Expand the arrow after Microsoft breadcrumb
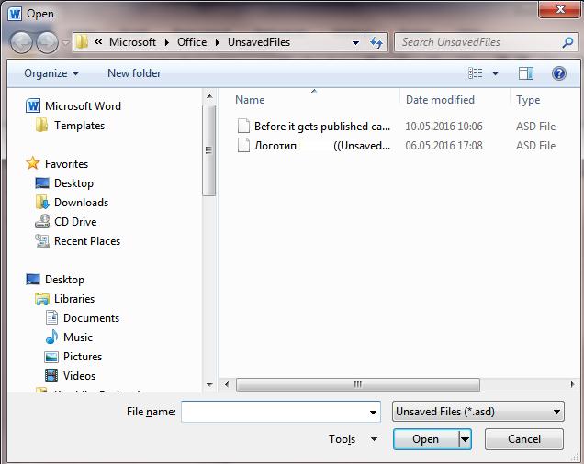584x464 pixels. click(167, 42)
